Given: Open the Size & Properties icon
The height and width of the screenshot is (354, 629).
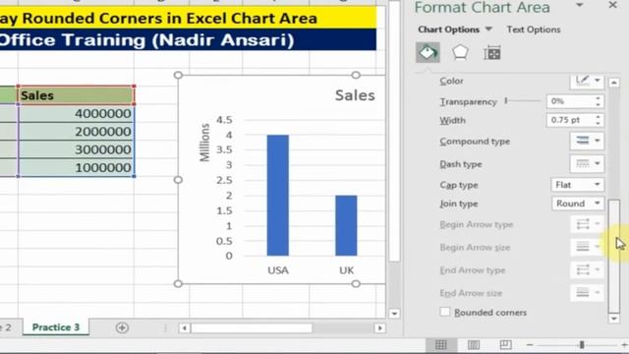Looking at the screenshot, I should click(x=491, y=53).
